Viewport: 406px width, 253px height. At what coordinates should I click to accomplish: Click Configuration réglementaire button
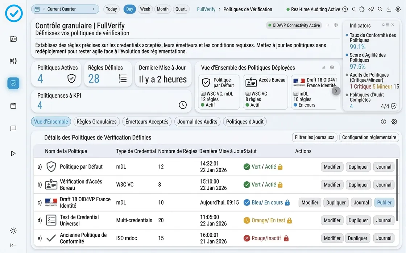(x=369, y=138)
